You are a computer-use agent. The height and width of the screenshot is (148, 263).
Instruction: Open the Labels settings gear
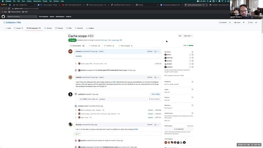[x=192, y=90]
